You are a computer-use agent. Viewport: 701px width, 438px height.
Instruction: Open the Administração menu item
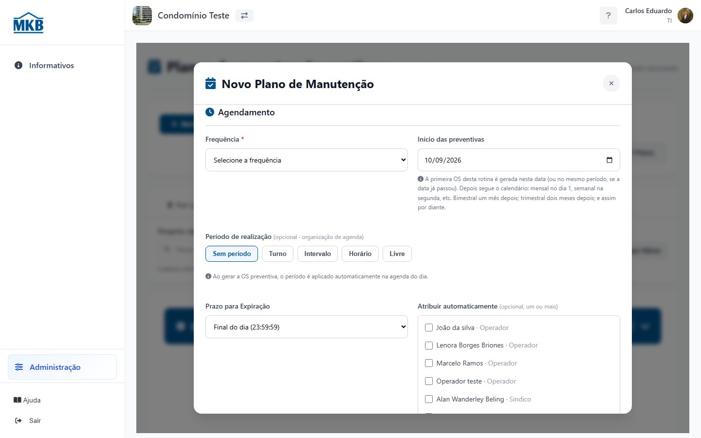[x=62, y=367]
